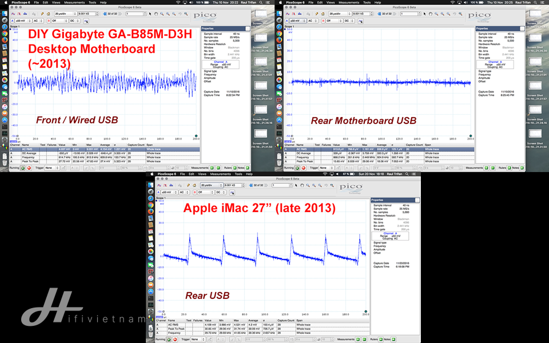Image resolution: width=549 pixels, height=343 pixels.
Task: Open math channels icon in Rear Motherboard USB window
Action: tap(361, 21)
